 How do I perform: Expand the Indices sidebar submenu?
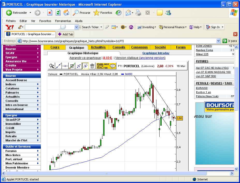point(38,84)
